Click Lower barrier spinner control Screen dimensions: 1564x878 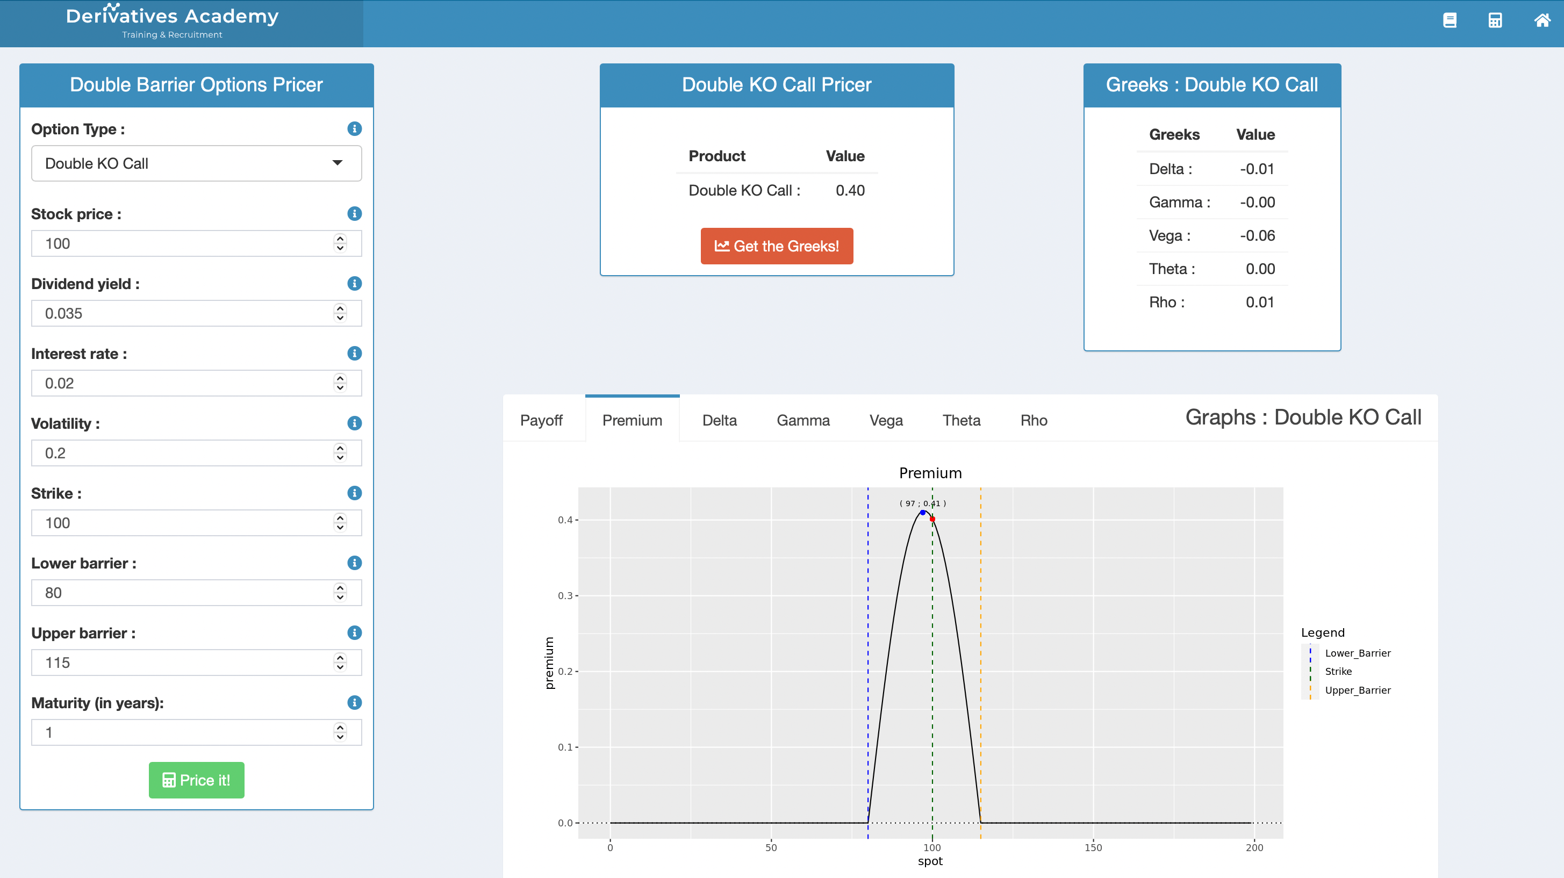(340, 593)
